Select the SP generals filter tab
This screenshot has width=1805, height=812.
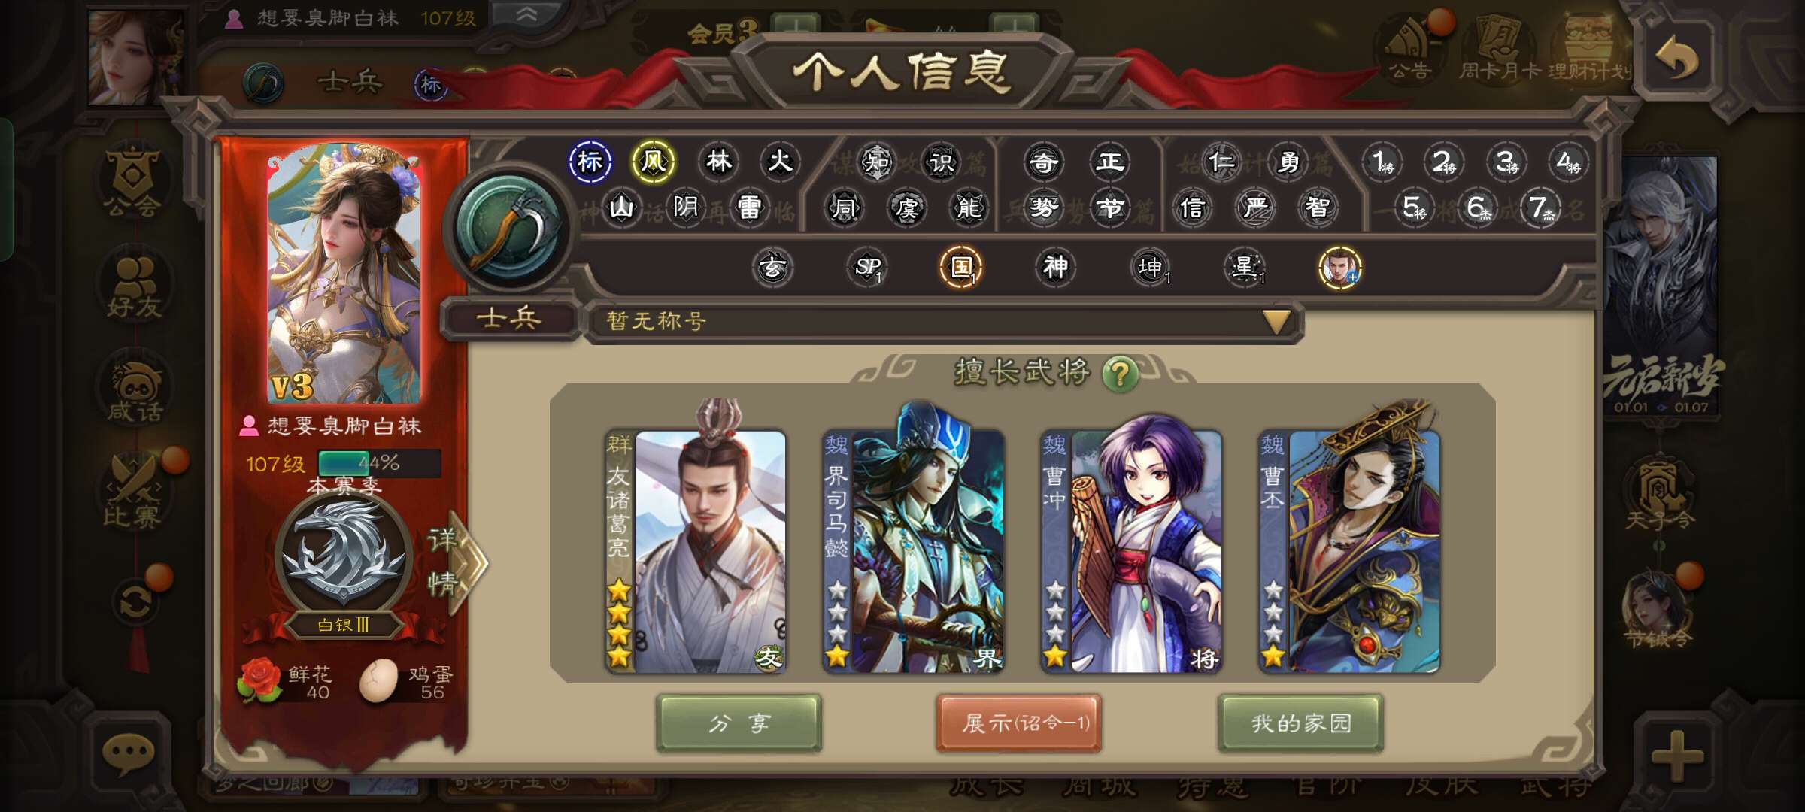[867, 266]
